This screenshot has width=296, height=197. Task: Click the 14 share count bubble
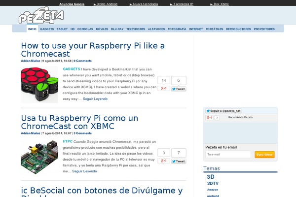(x=164, y=80)
